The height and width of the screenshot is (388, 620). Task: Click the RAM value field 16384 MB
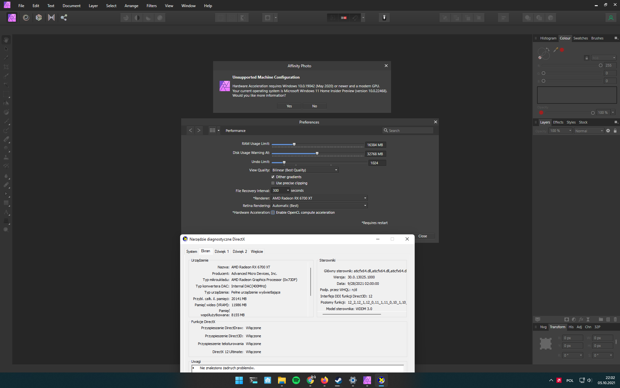coord(376,145)
